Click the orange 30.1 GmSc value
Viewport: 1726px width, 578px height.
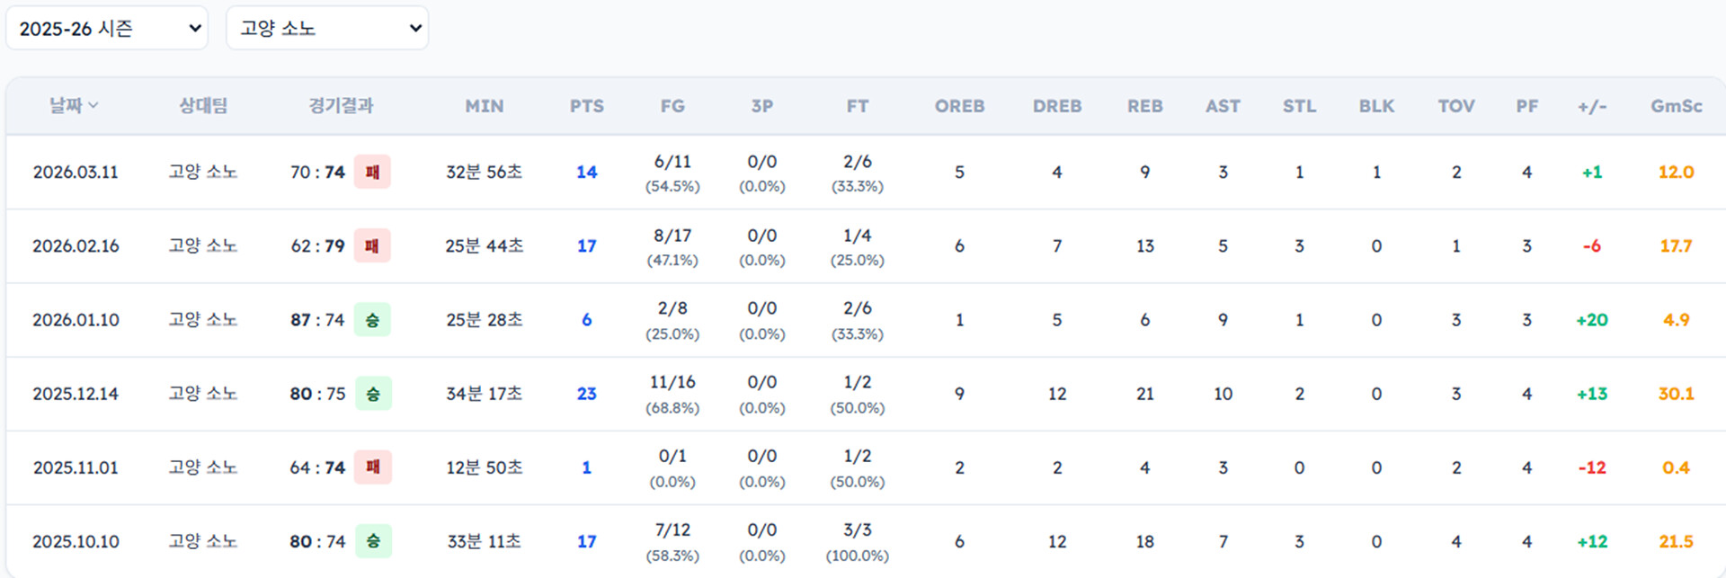tap(1676, 394)
